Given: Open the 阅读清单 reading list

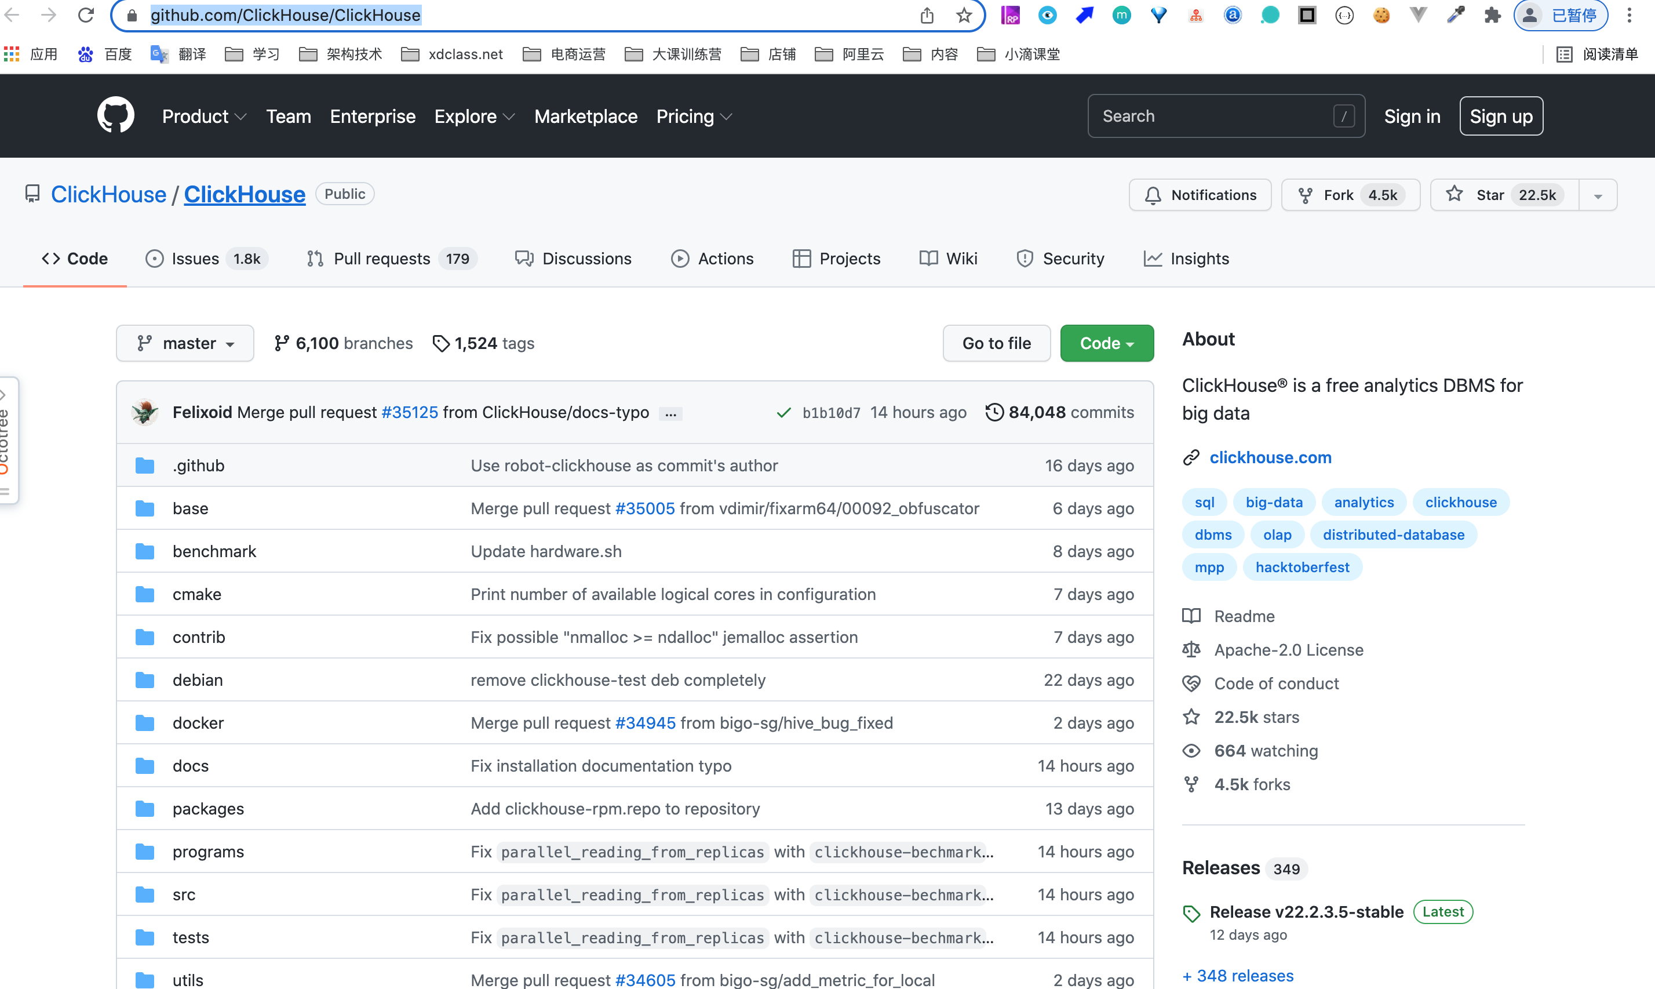Looking at the screenshot, I should click(1596, 54).
